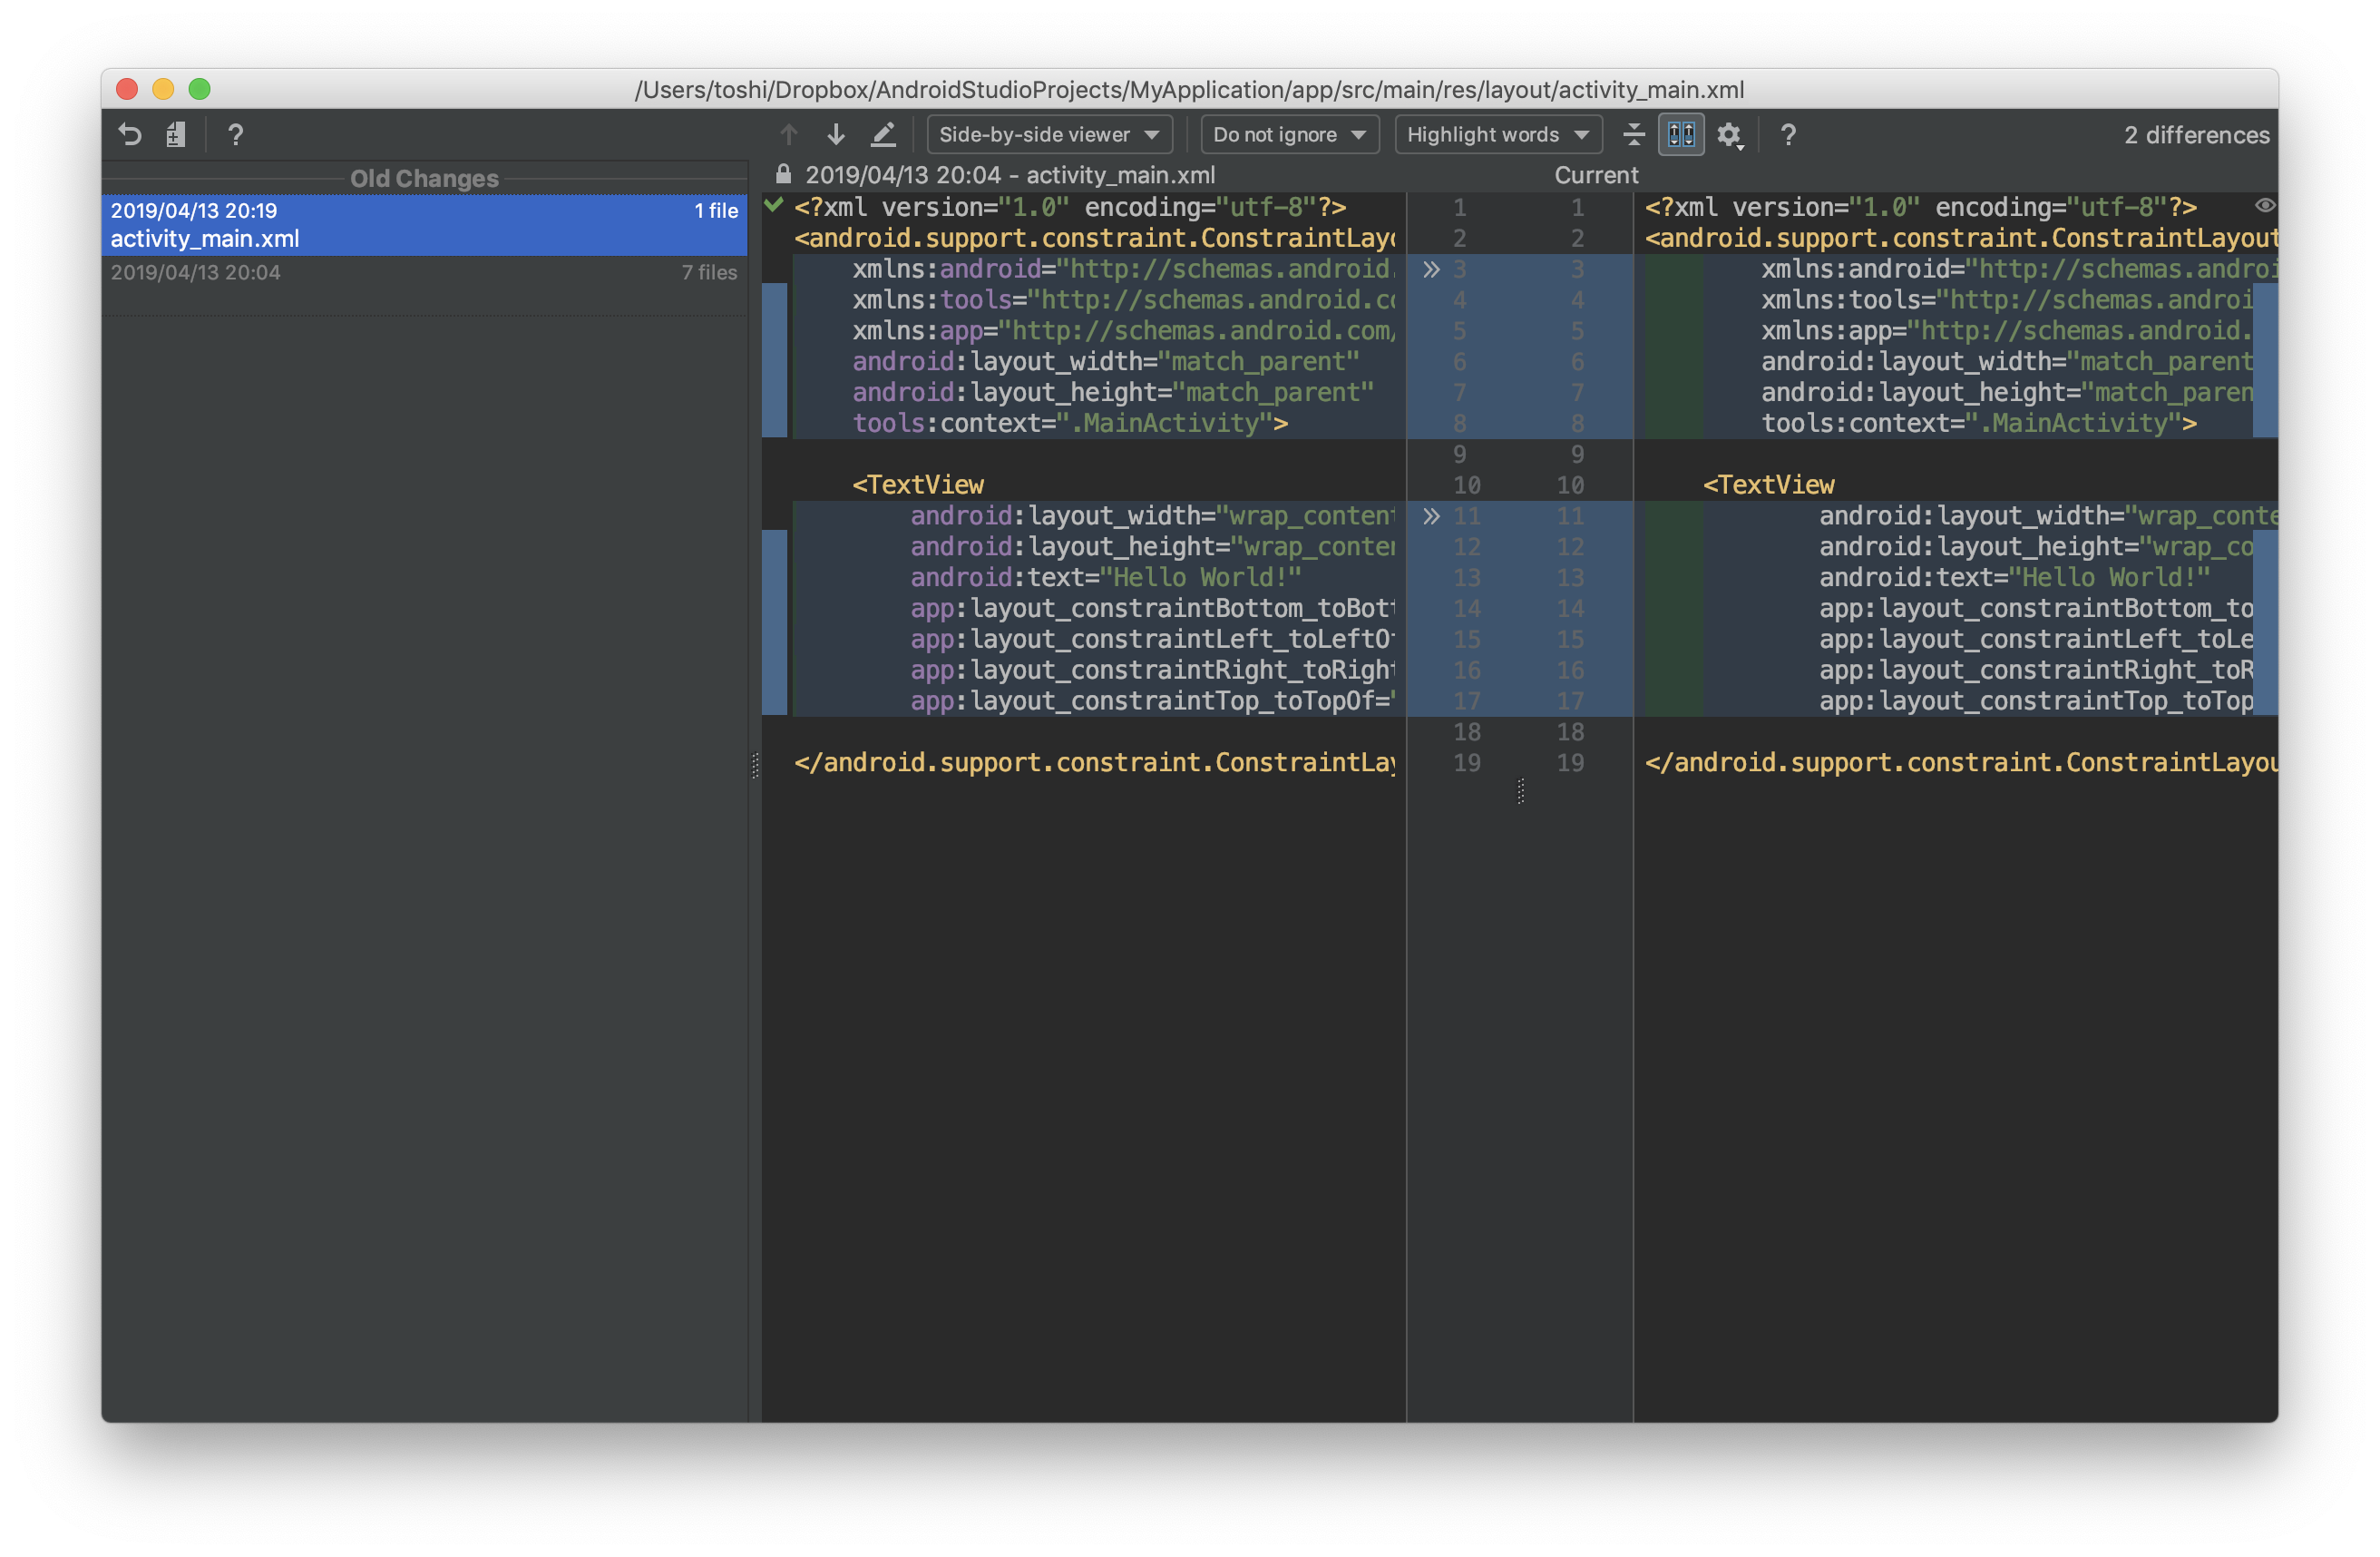
Task: Click the activity_main.xml file name in list
Action: (205, 240)
